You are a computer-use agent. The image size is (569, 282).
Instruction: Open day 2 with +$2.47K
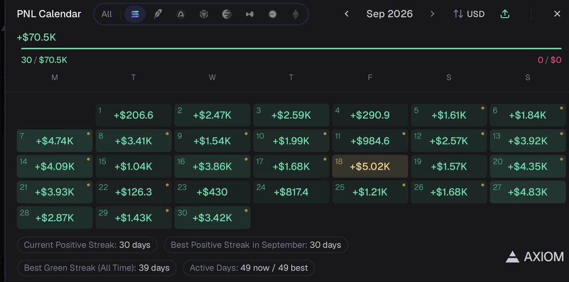[212, 115]
